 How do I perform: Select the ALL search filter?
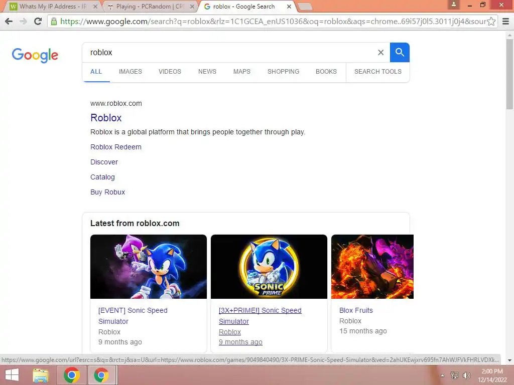[96, 72]
